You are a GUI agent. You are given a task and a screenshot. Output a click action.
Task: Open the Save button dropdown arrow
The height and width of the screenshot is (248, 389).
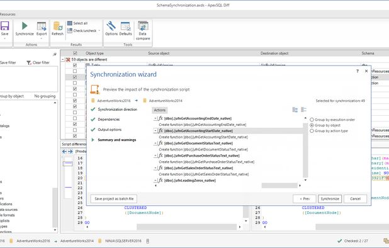[x=4, y=38]
